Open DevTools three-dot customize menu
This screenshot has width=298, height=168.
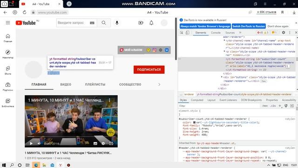[x=290, y=33]
